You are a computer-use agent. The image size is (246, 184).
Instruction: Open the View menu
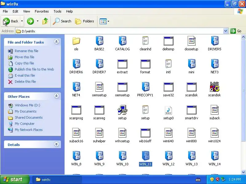point(26,11)
